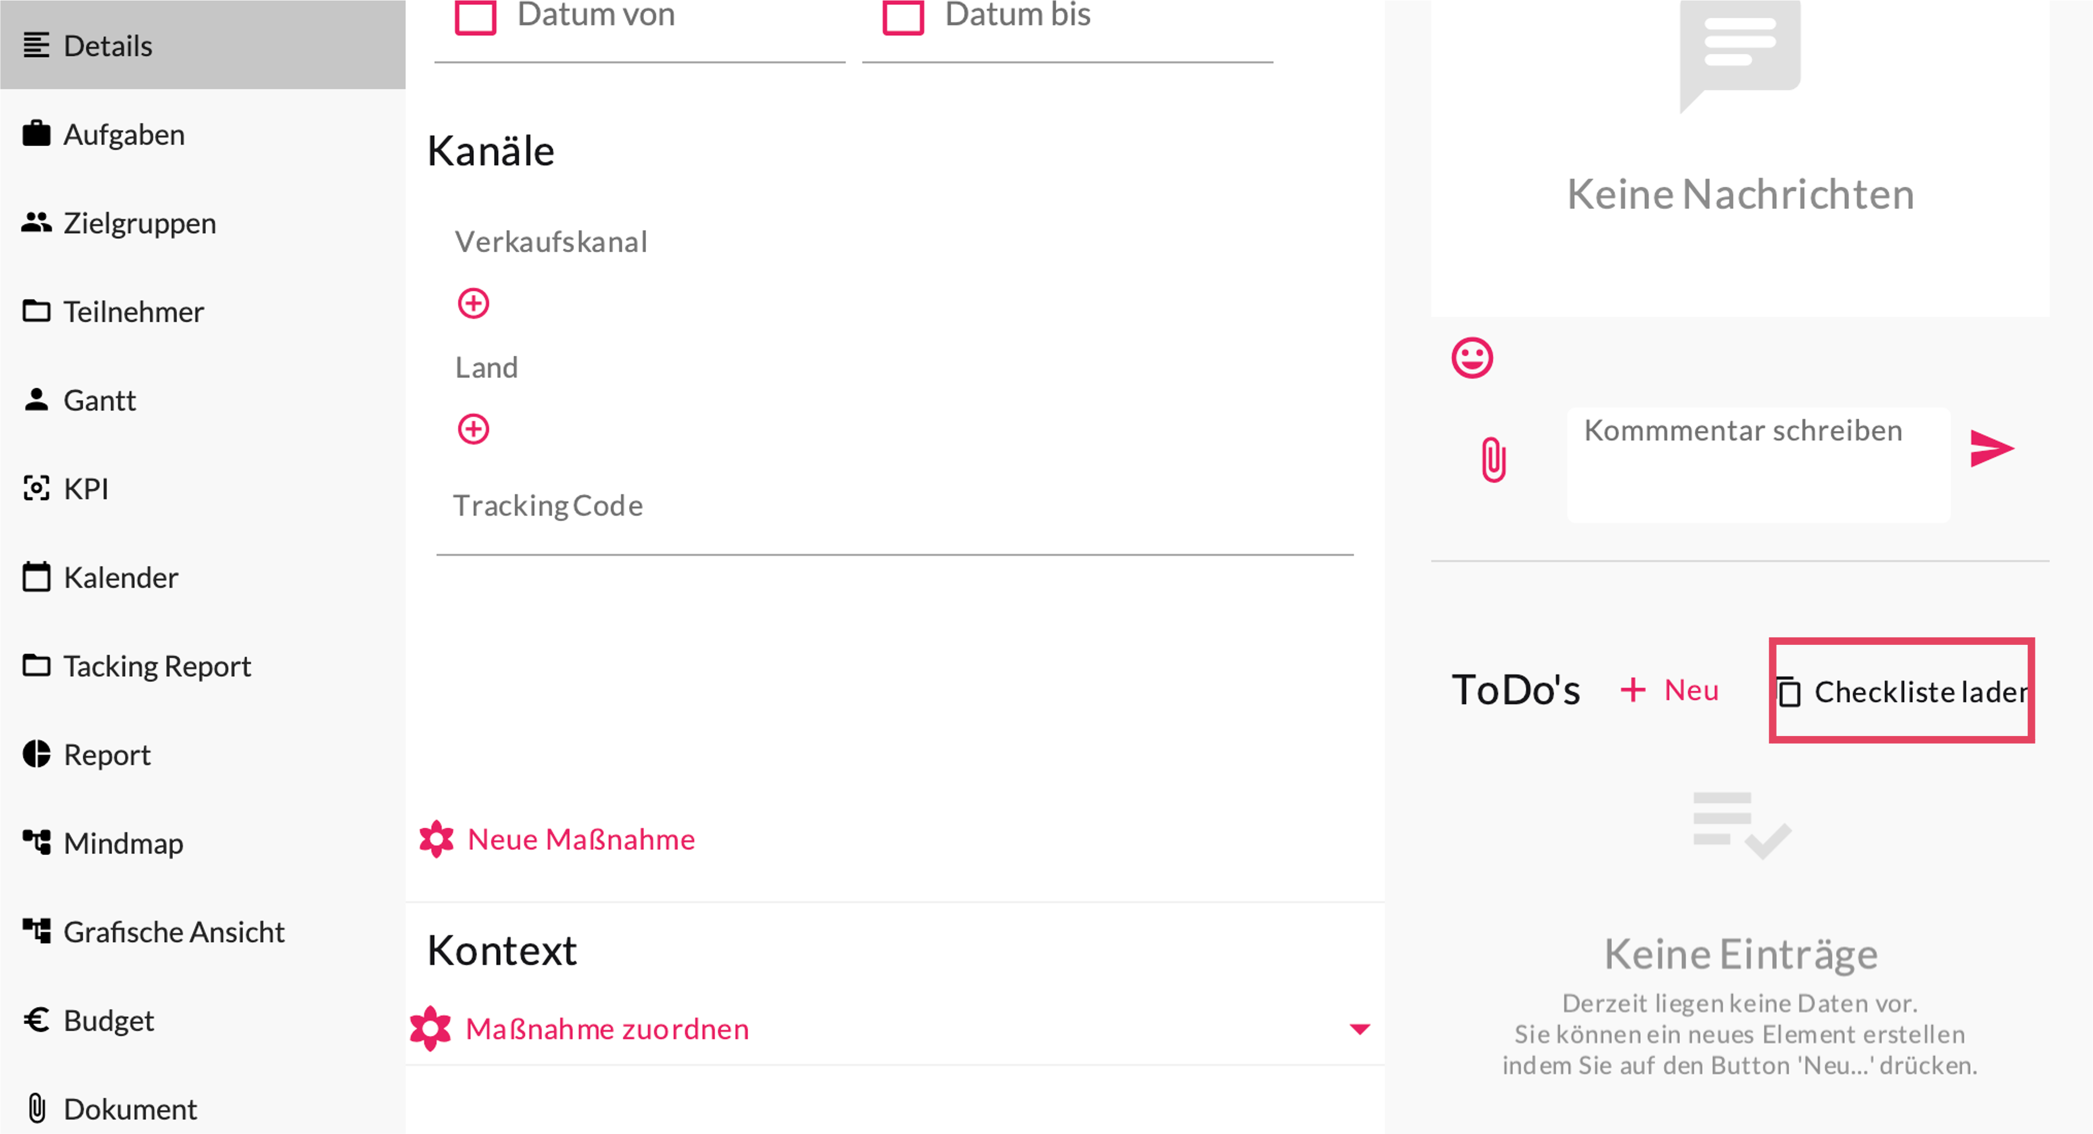Click the emoji smiley icon

1471,358
